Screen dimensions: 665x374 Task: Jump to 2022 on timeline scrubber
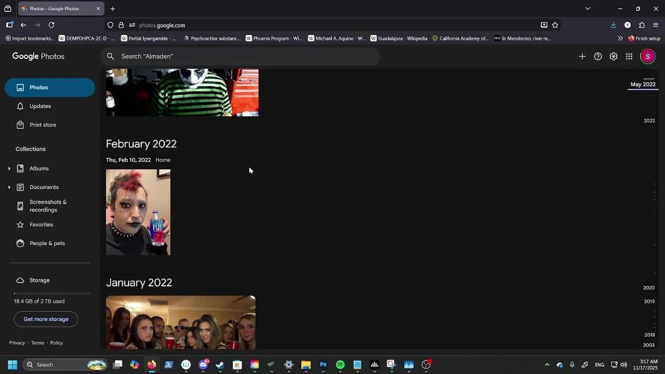pos(649,121)
